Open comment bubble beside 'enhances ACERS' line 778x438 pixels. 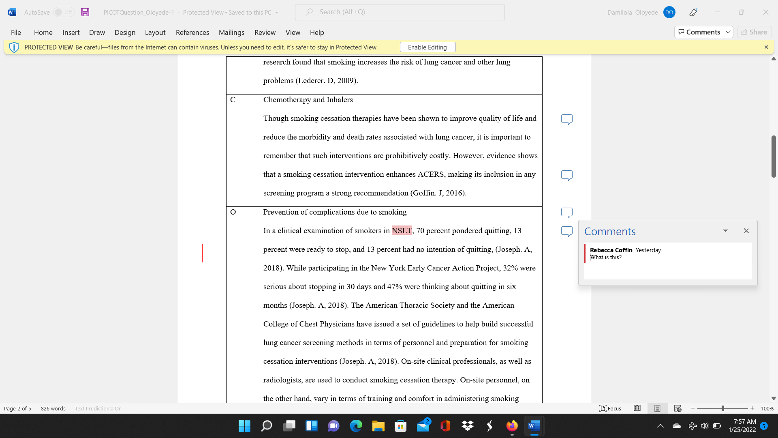point(566,175)
